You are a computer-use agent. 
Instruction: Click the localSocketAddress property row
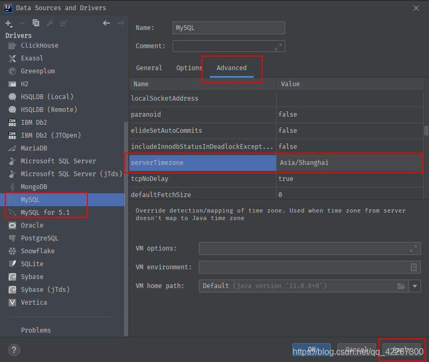tap(276, 99)
